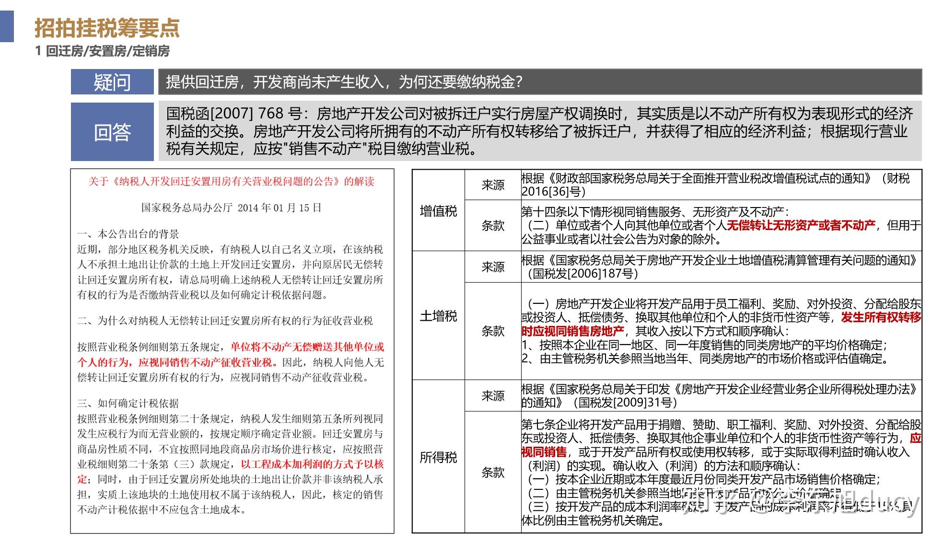944x544 pixels.
Task: Click the heading 二、为什么对纳税人无偿转让回迁安置房所有权的行为征收营业税
Action: [225, 321]
